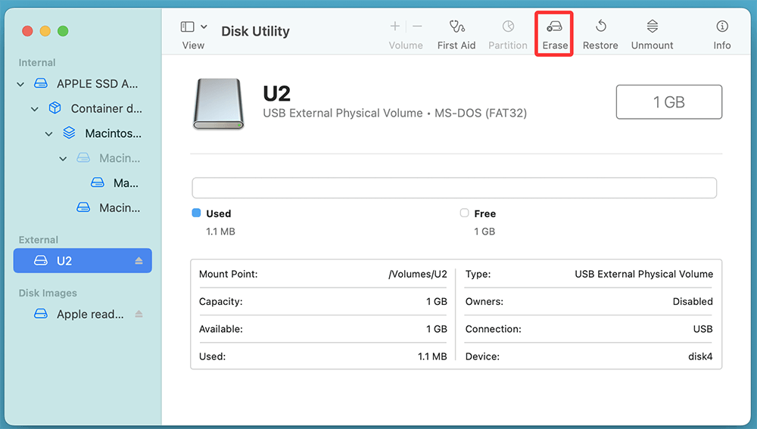Run First Aid on the disk
The height and width of the screenshot is (429, 757).
456,27
